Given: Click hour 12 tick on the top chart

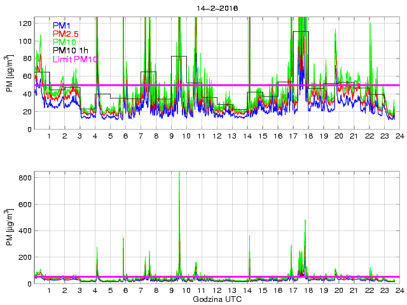Looking at the screenshot, I should click(217, 137).
